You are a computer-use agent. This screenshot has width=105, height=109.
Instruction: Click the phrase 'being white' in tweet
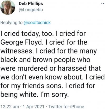click(19, 95)
